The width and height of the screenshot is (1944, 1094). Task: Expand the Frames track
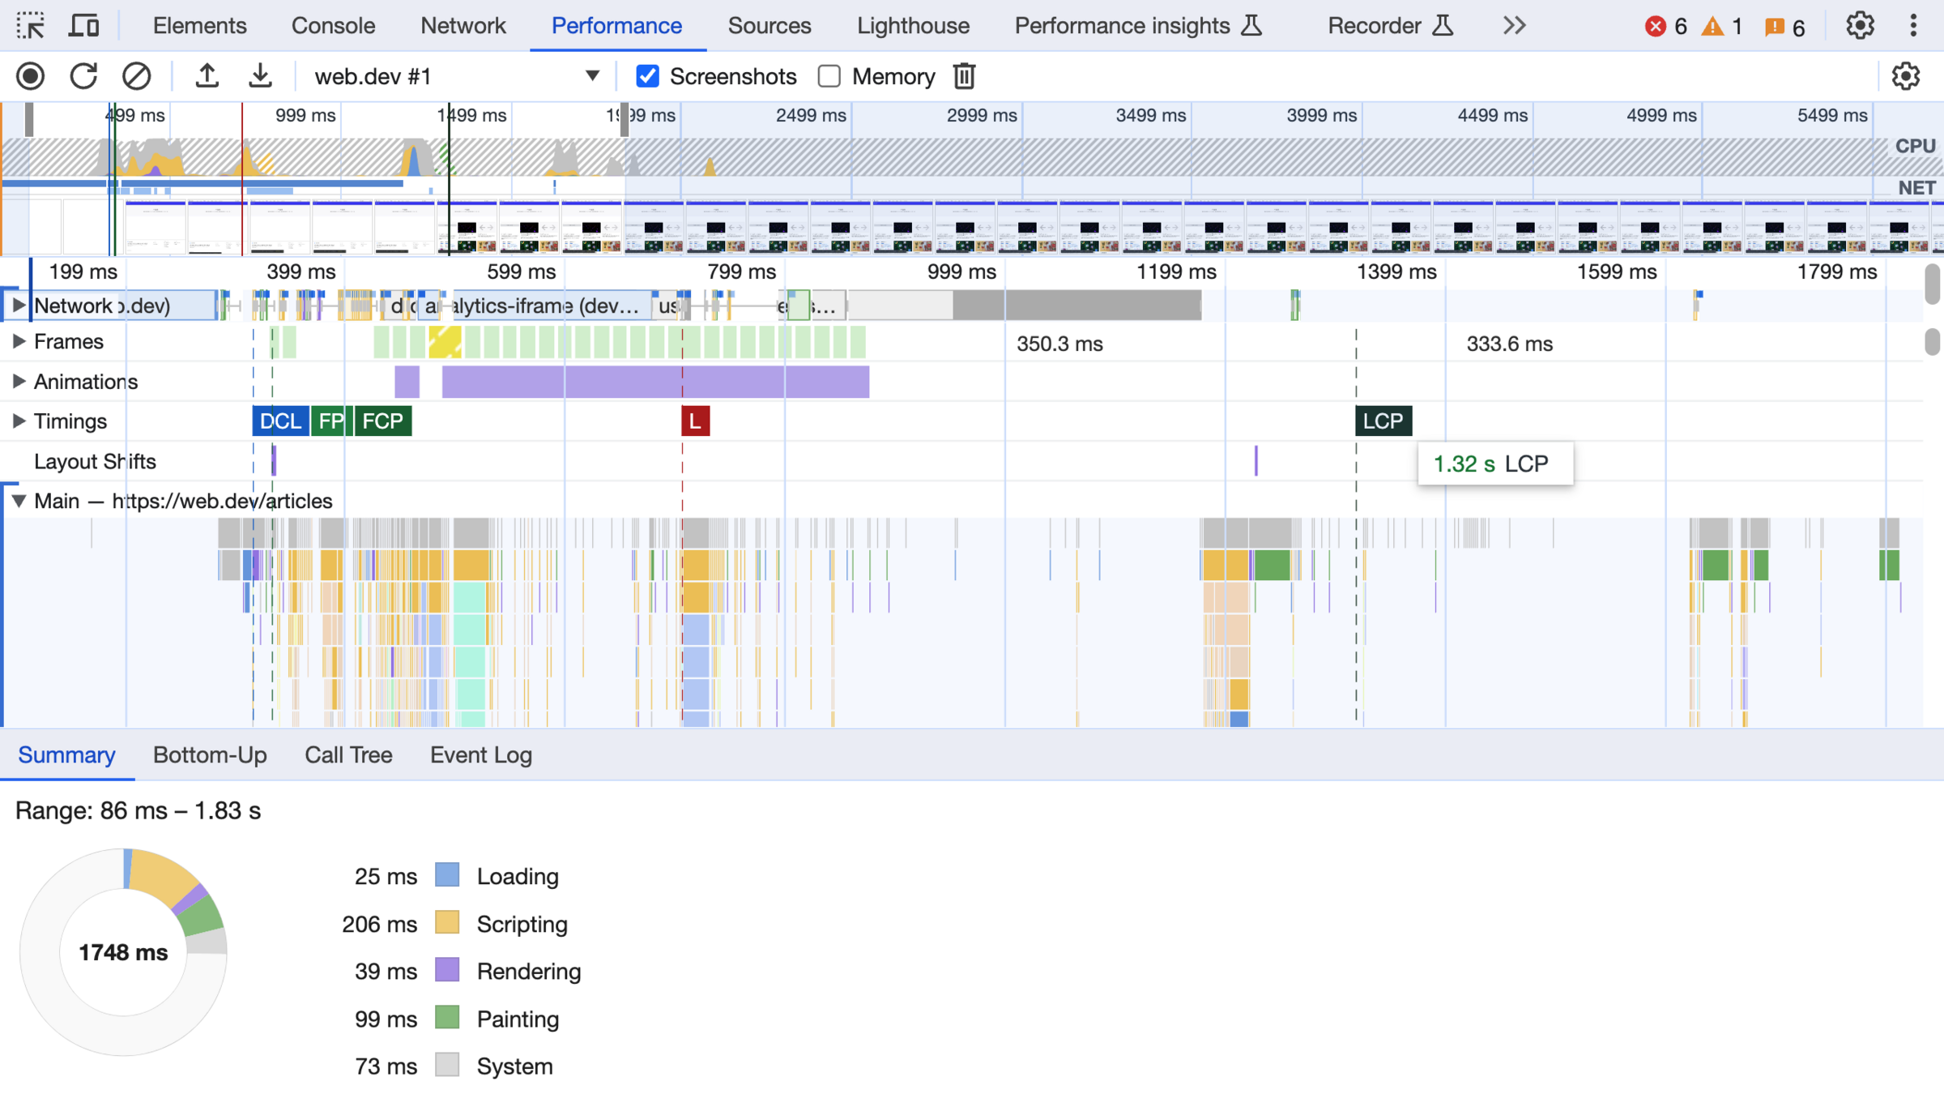tap(19, 341)
